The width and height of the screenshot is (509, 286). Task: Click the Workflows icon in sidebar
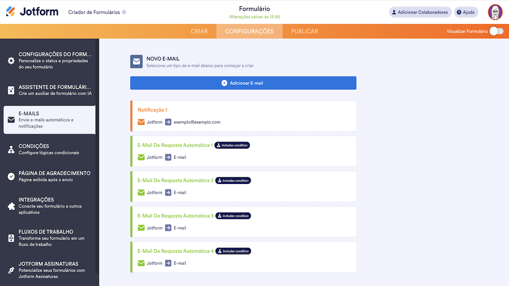click(11, 238)
